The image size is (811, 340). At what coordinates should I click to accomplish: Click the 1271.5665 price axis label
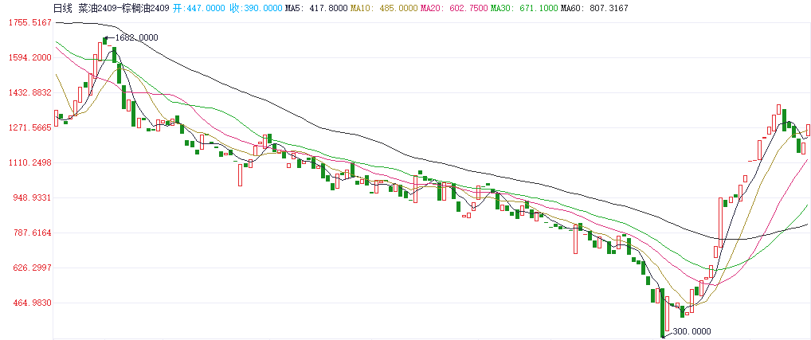tap(30, 127)
